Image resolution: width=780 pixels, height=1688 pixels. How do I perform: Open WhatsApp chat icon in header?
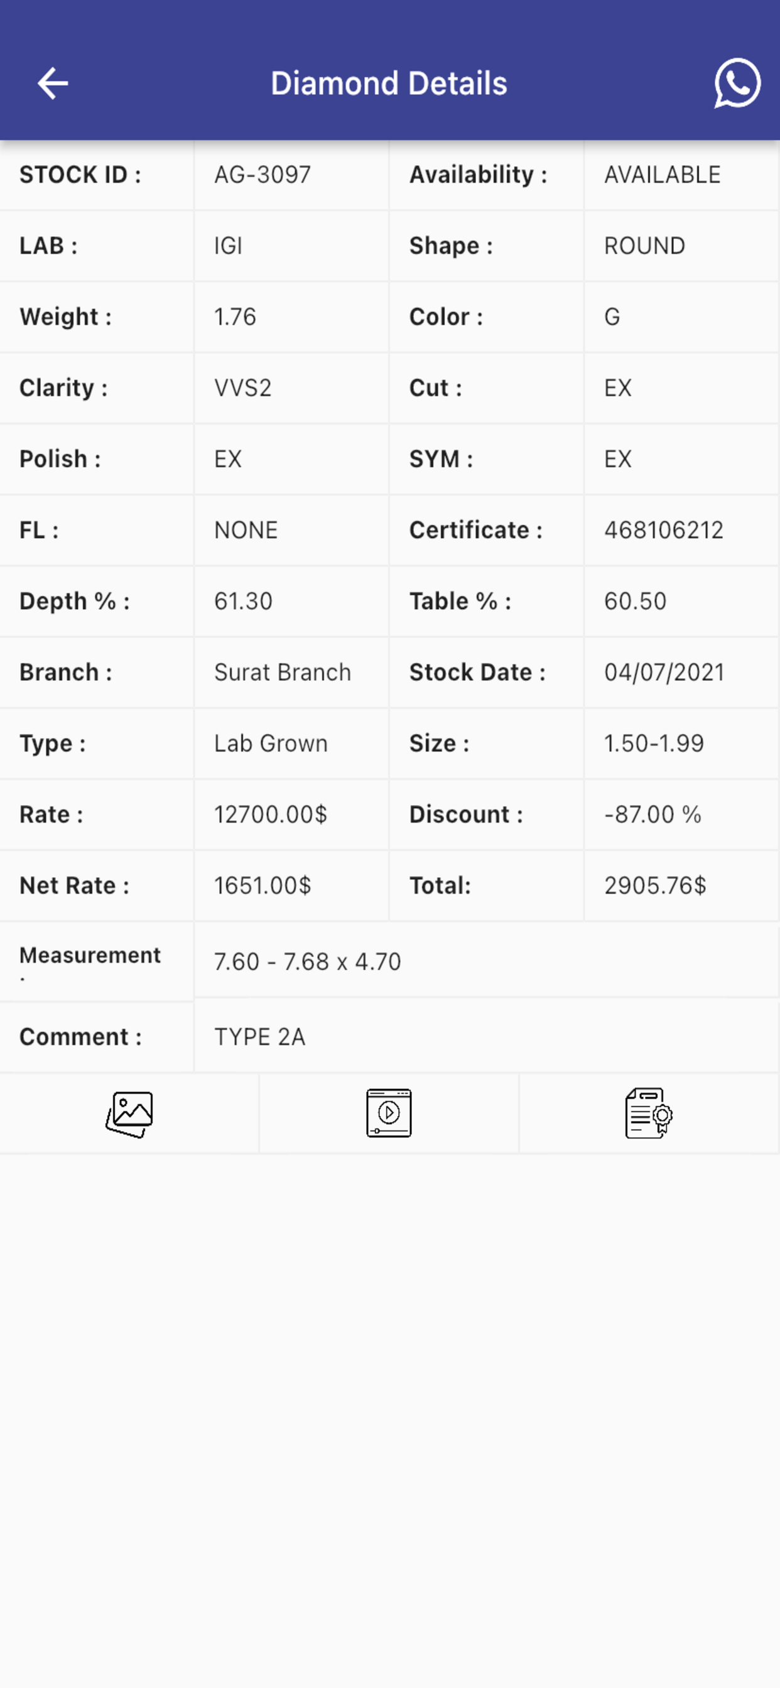coord(737,84)
